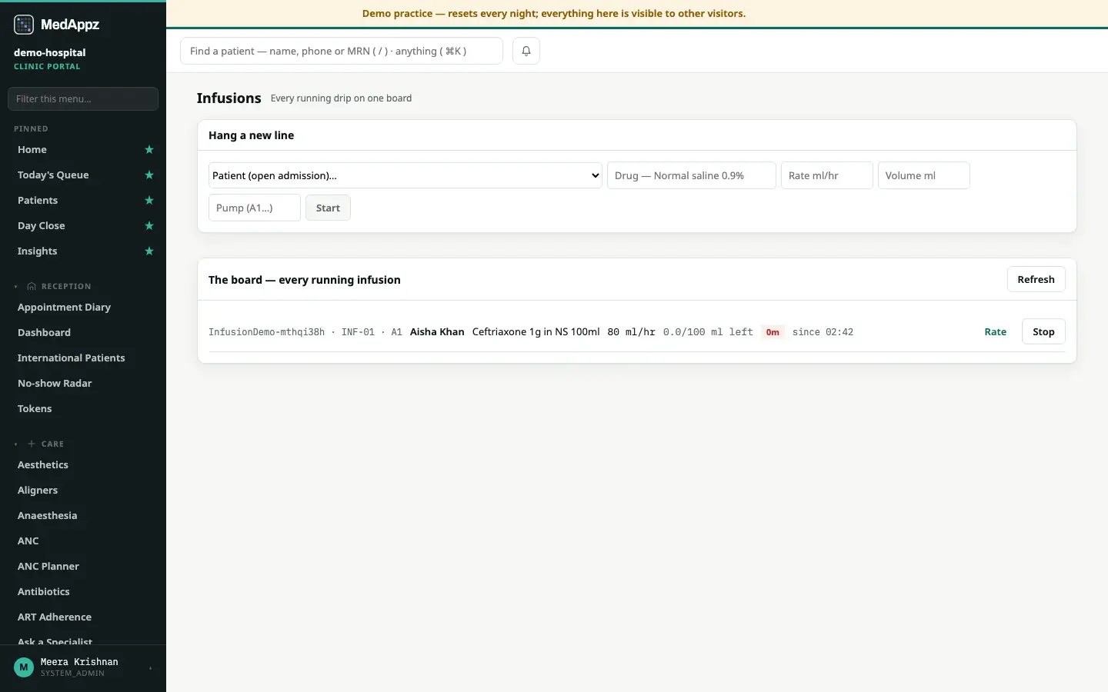
Task: Open the Meera Krishnan user menu
Action: pyautogui.click(x=83, y=667)
